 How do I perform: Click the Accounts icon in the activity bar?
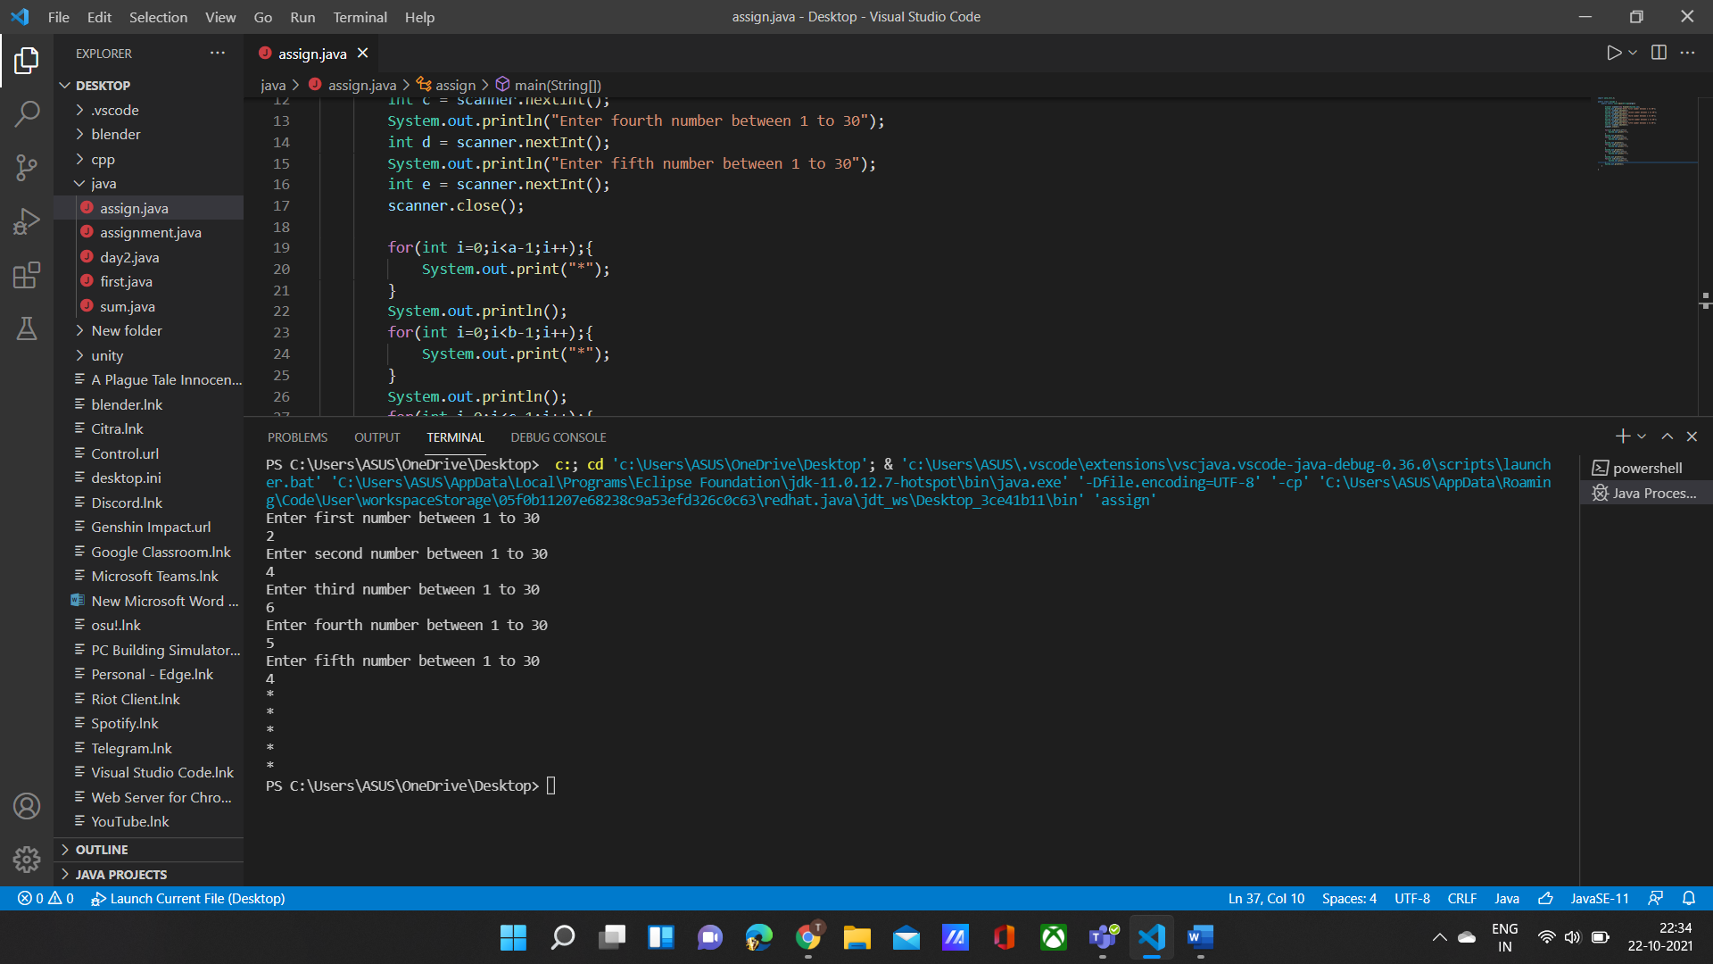click(x=26, y=806)
